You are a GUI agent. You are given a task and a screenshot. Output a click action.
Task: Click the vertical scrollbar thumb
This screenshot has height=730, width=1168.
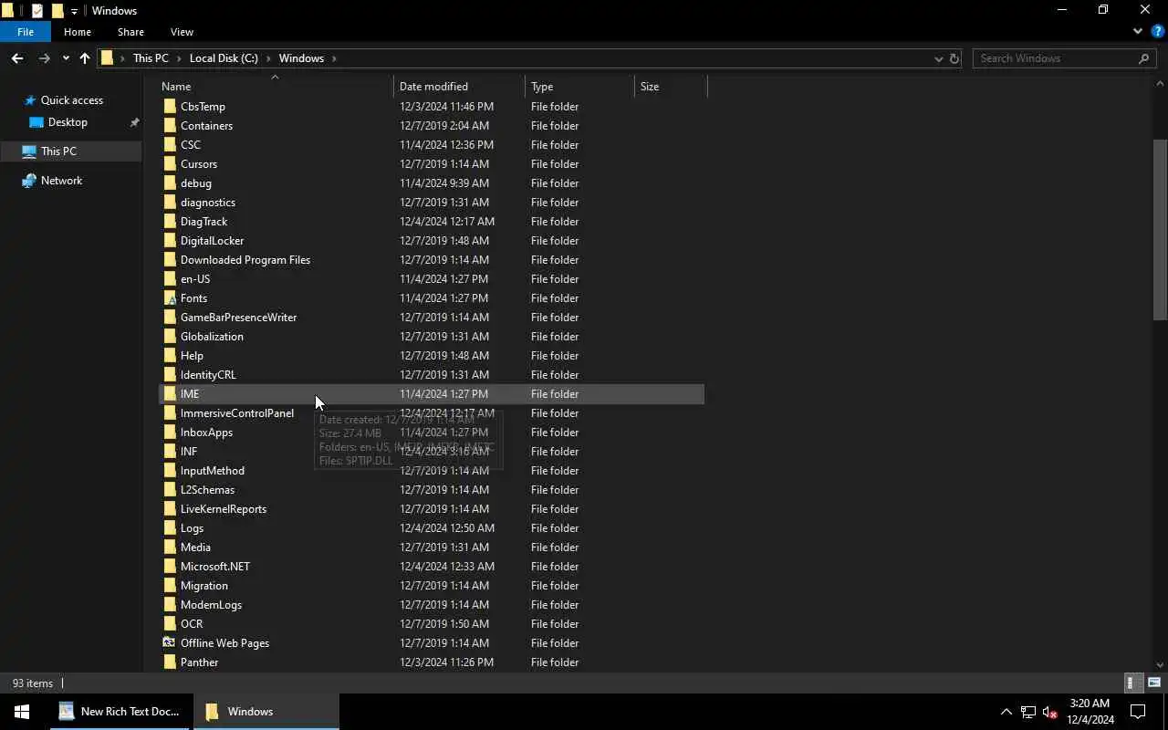1160,230
